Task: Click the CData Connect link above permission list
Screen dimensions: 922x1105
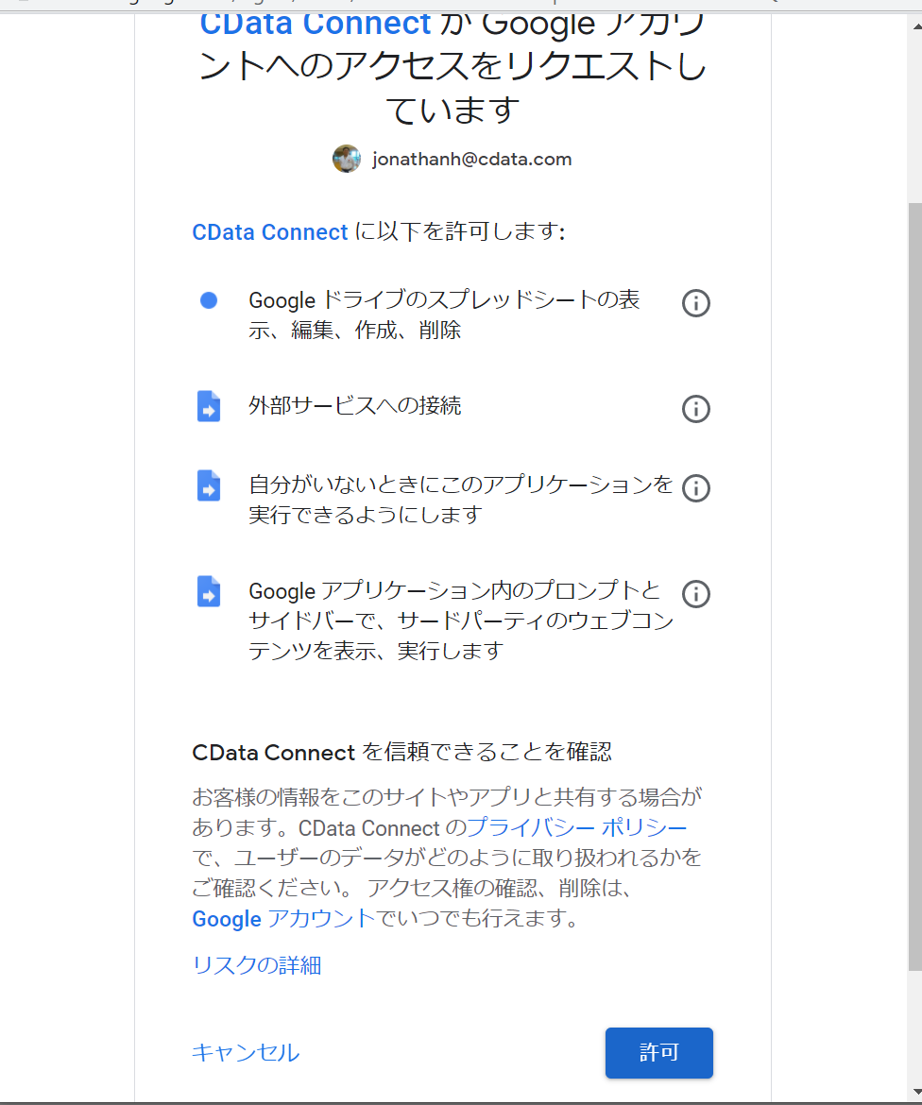Action: 269,231
